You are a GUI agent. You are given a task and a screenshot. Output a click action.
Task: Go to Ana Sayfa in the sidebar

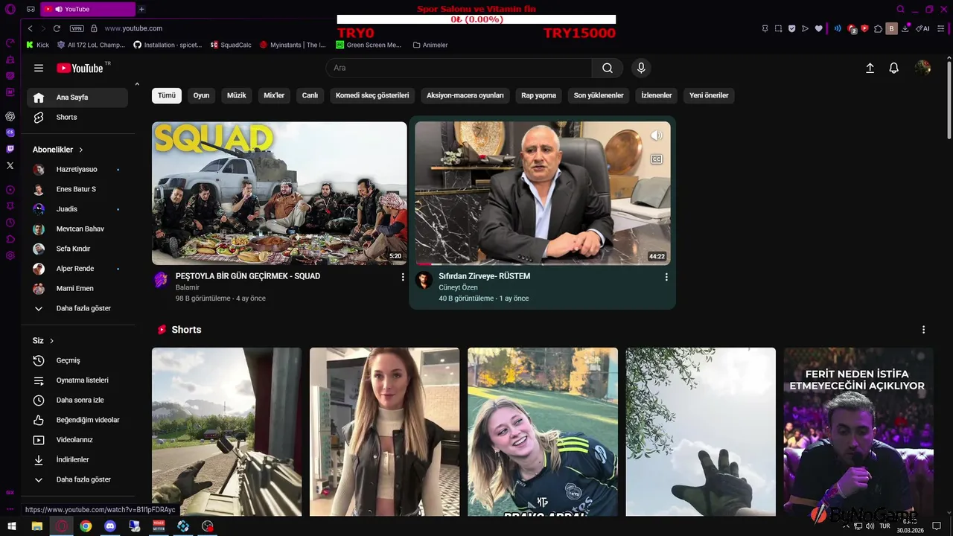pyautogui.click(x=77, y=98)
